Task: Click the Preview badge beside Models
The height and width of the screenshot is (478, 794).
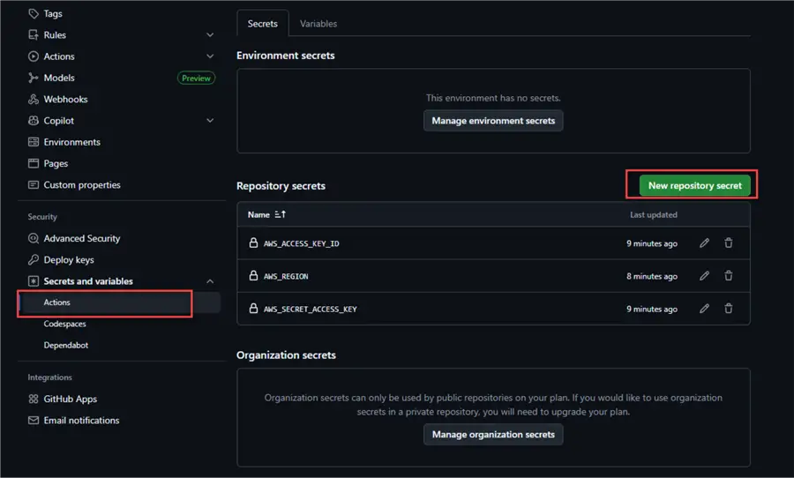Action: pyautogui.click(x=196, y=78)
